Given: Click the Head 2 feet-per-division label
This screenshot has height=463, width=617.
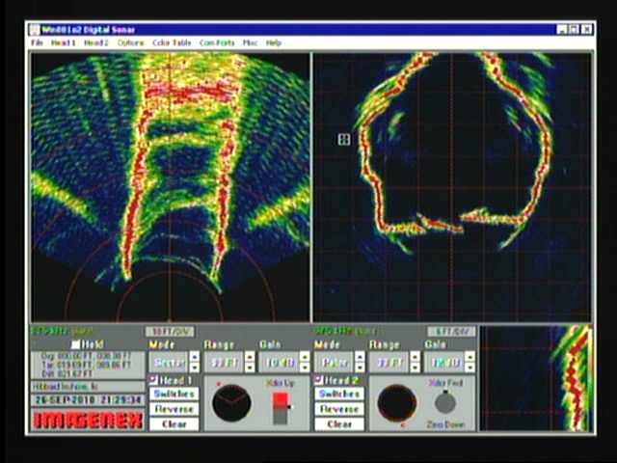Looking at the screenshot, I should (451, 332).
